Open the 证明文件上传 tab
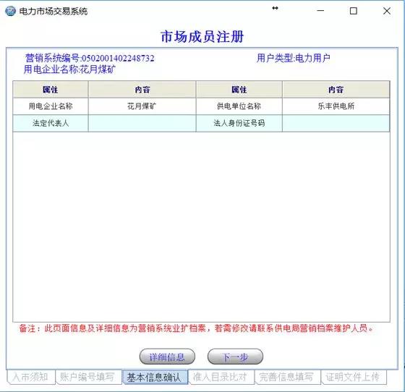This screenshot has height=392, width=405. [354, 377]
